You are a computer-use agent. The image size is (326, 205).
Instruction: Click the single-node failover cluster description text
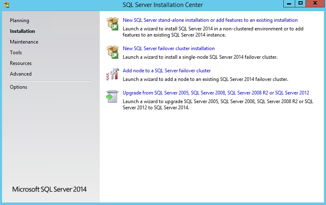click(x=200, y=57)
